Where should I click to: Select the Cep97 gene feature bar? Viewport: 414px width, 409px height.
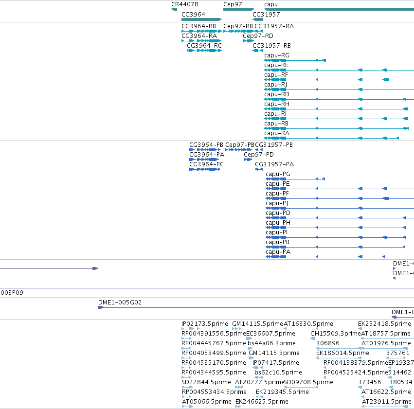click(239, 9)
